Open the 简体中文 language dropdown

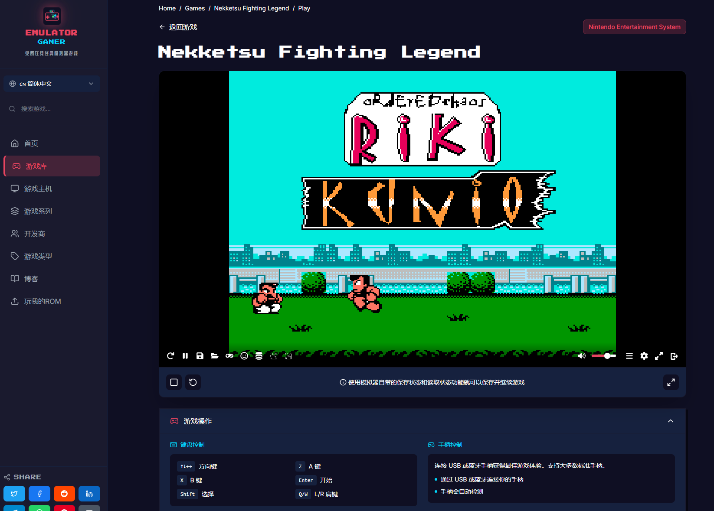[x=52, y=84]
